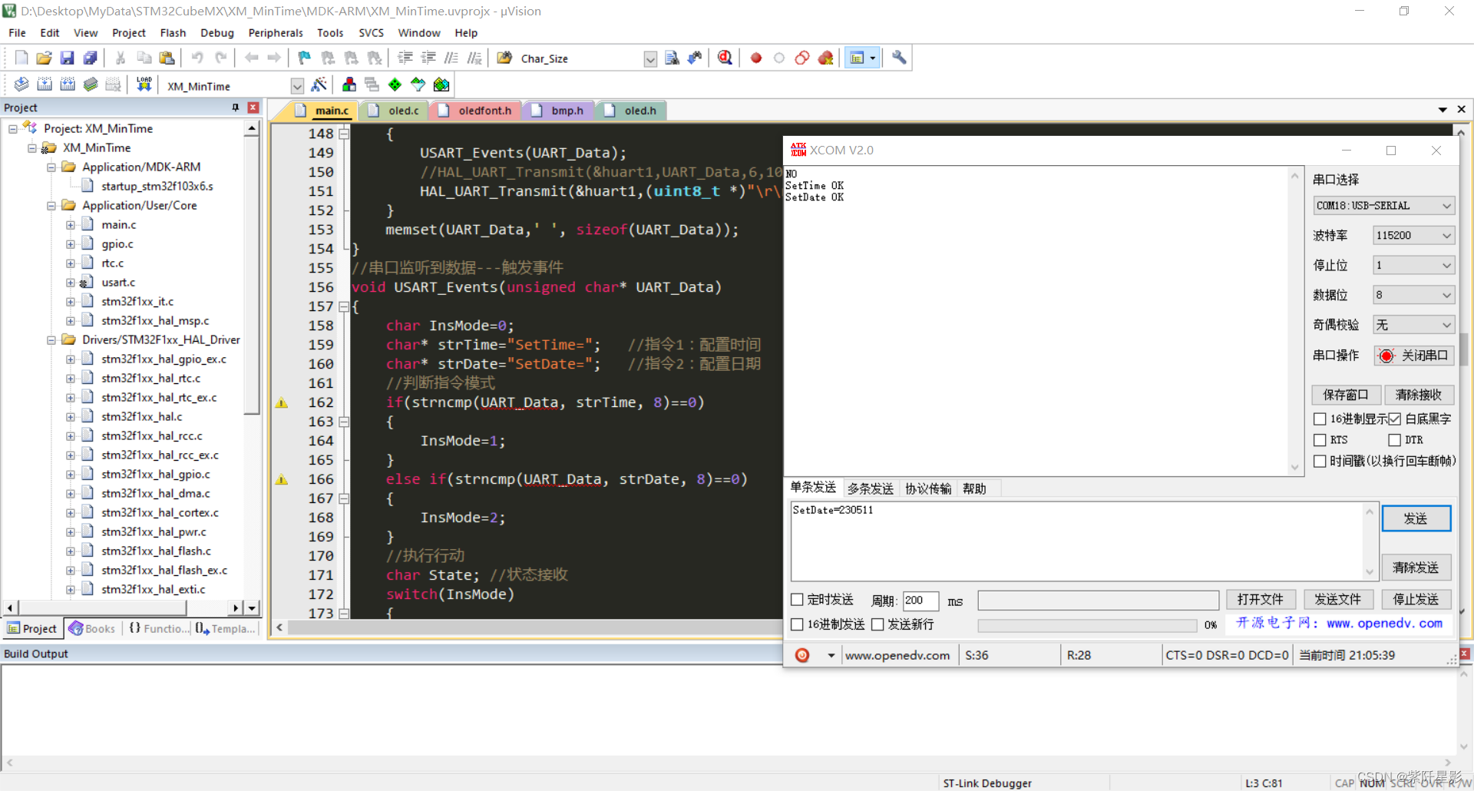This screenshot has height=791, width=1474.
Task: Create a new file with toolbar icon
Action: 21,58
